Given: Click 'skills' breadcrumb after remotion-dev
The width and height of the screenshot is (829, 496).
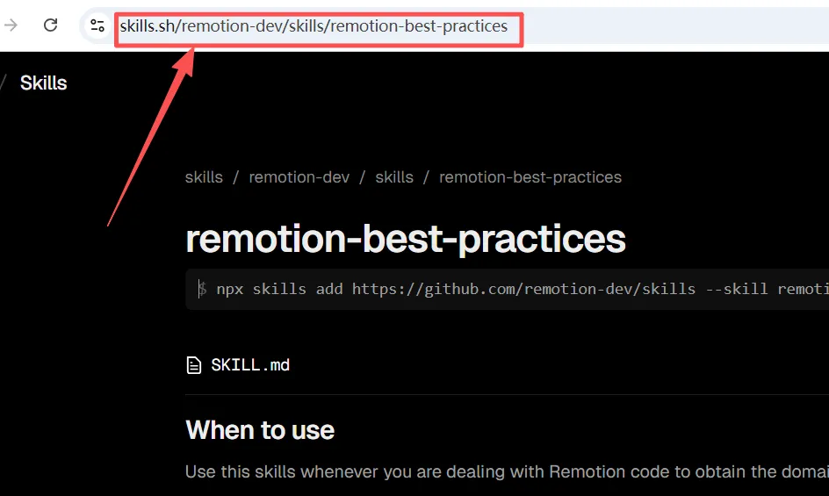Looking at the screenshot, I should pos(394,177).
